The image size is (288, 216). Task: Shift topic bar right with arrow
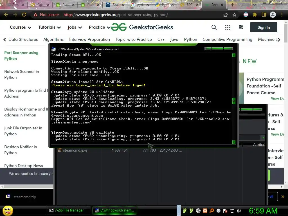click(279, 39)
